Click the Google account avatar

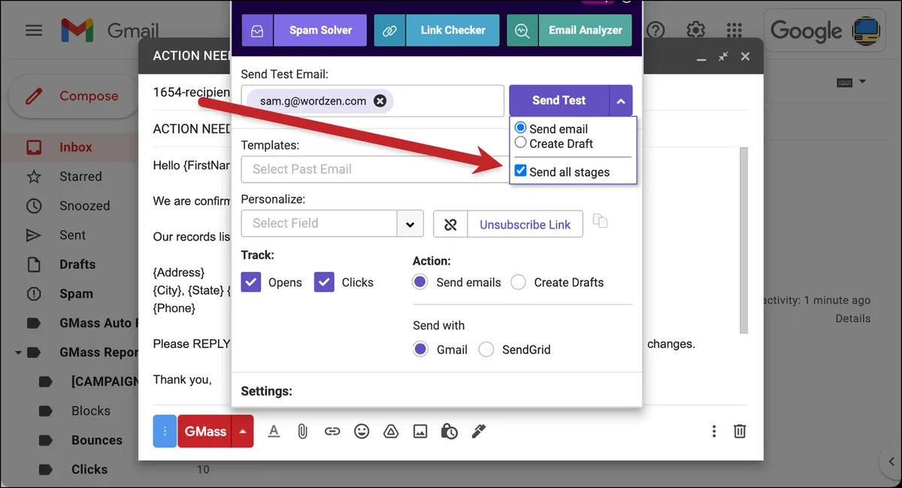pyautogui.click(x=866, y=31)
